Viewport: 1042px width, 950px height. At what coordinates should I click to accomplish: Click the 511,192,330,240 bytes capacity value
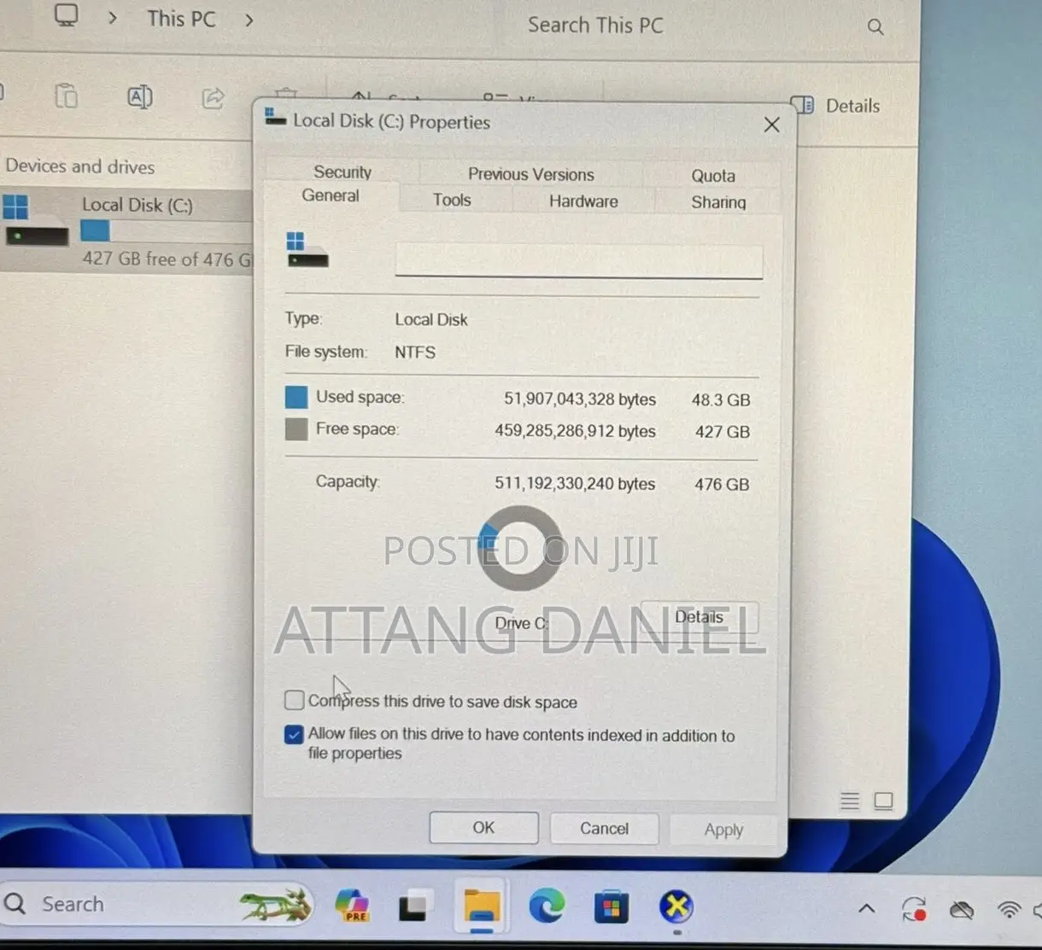coord(575,484)
